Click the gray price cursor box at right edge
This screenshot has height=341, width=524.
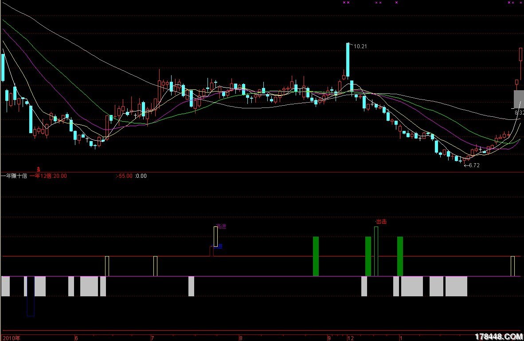(x=519, y=99)
